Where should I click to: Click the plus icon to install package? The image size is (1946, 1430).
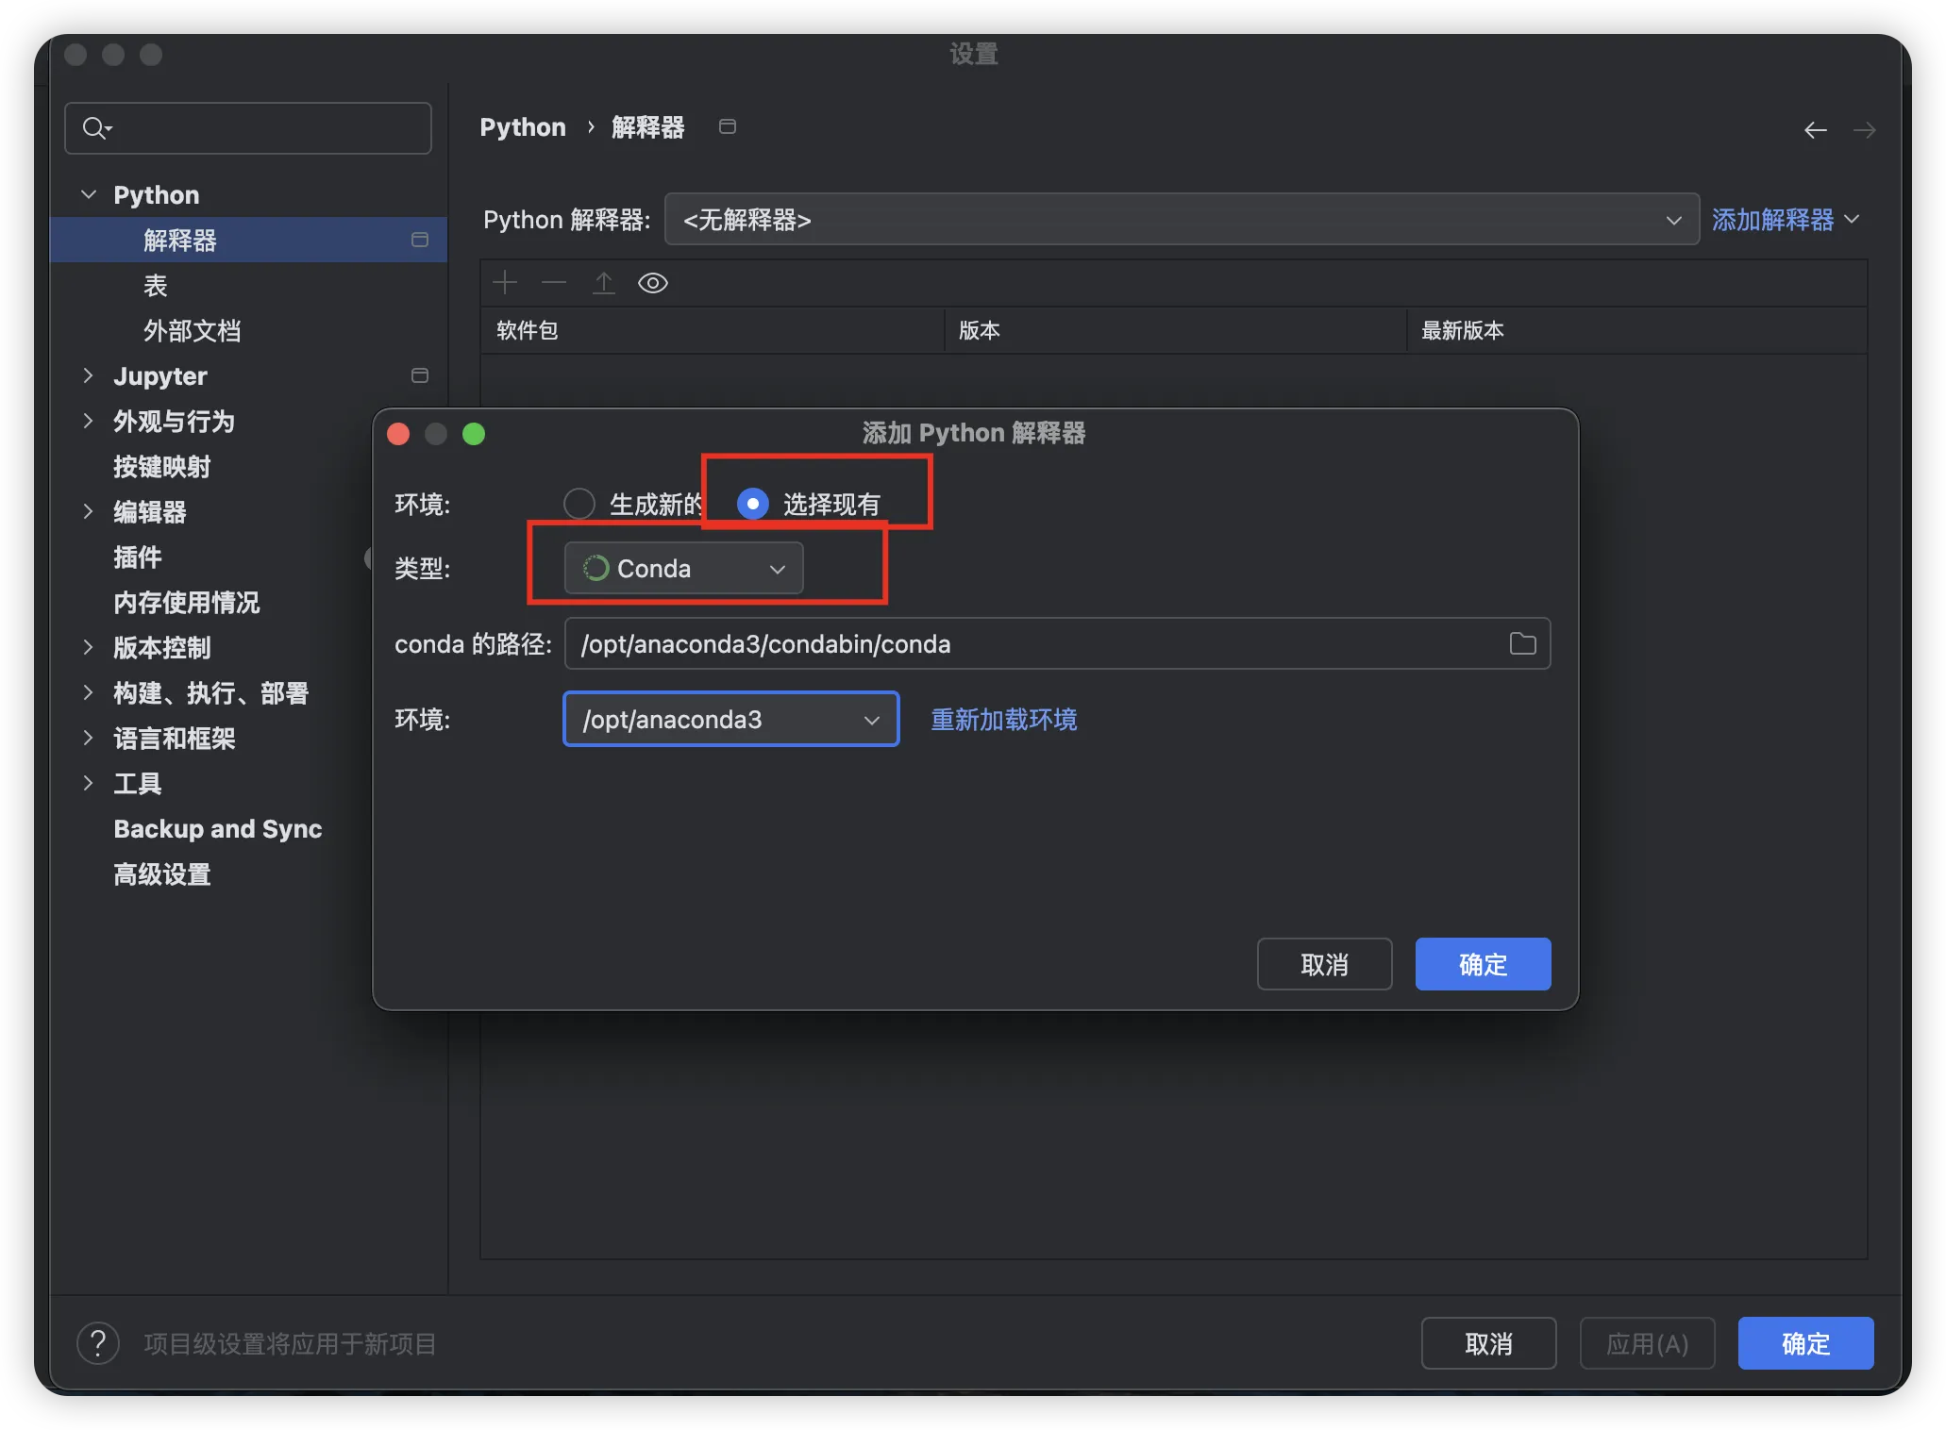tap(505, 283)
